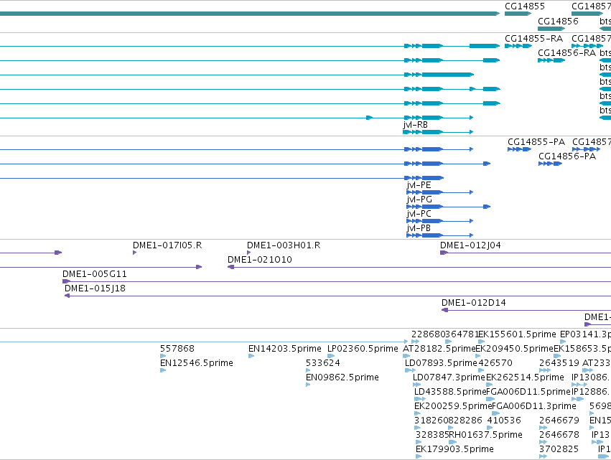Click EST AT28182.5prime label
Image resolution: width=611 pixels, height=460 pixels.
point(439,349)
